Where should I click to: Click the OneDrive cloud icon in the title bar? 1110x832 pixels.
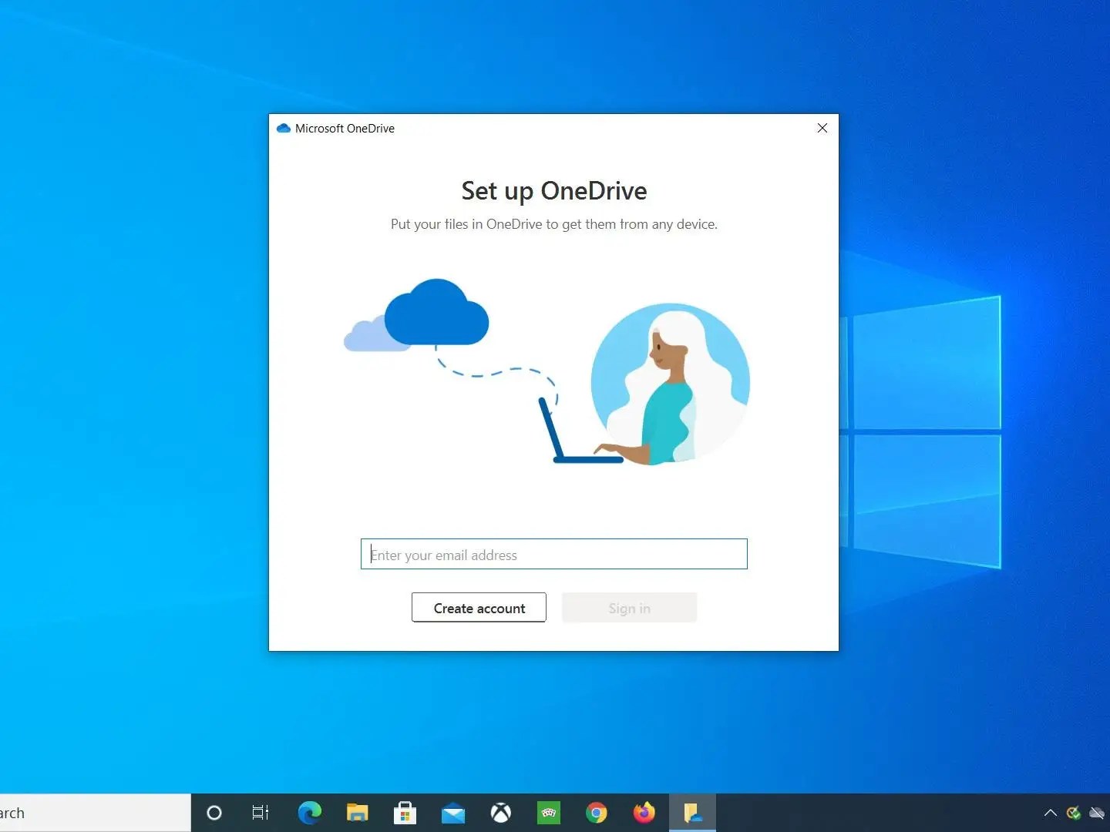pyautogui.click(x=283, y=128)
